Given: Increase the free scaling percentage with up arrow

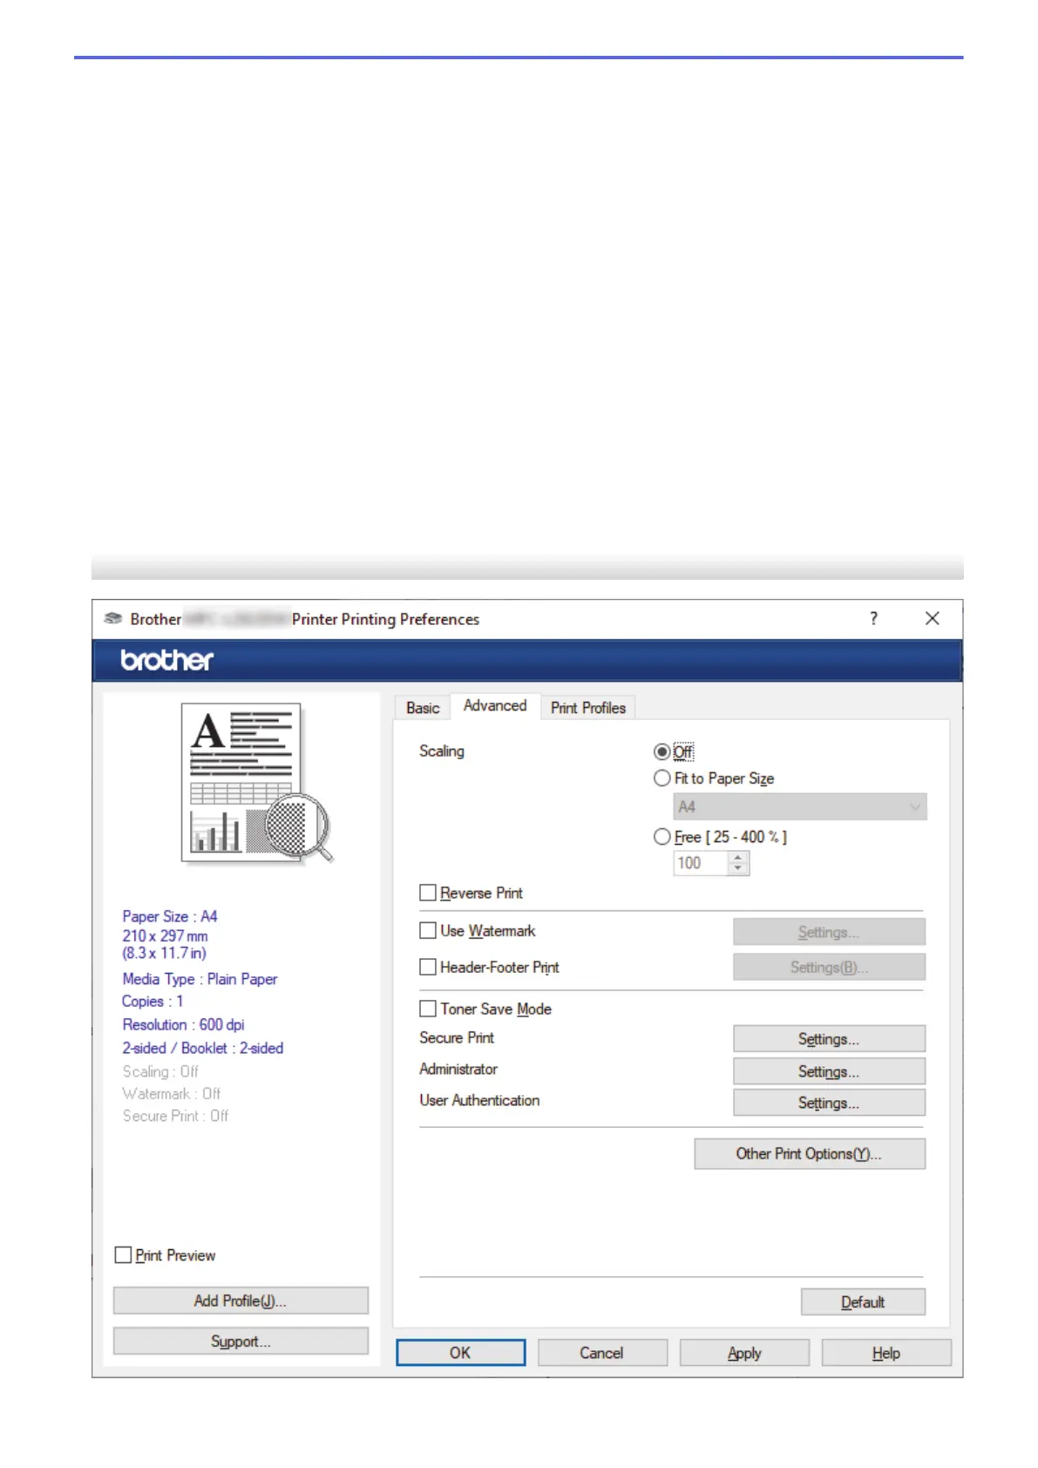Looking at the screenshot, I should pos(738,858).
